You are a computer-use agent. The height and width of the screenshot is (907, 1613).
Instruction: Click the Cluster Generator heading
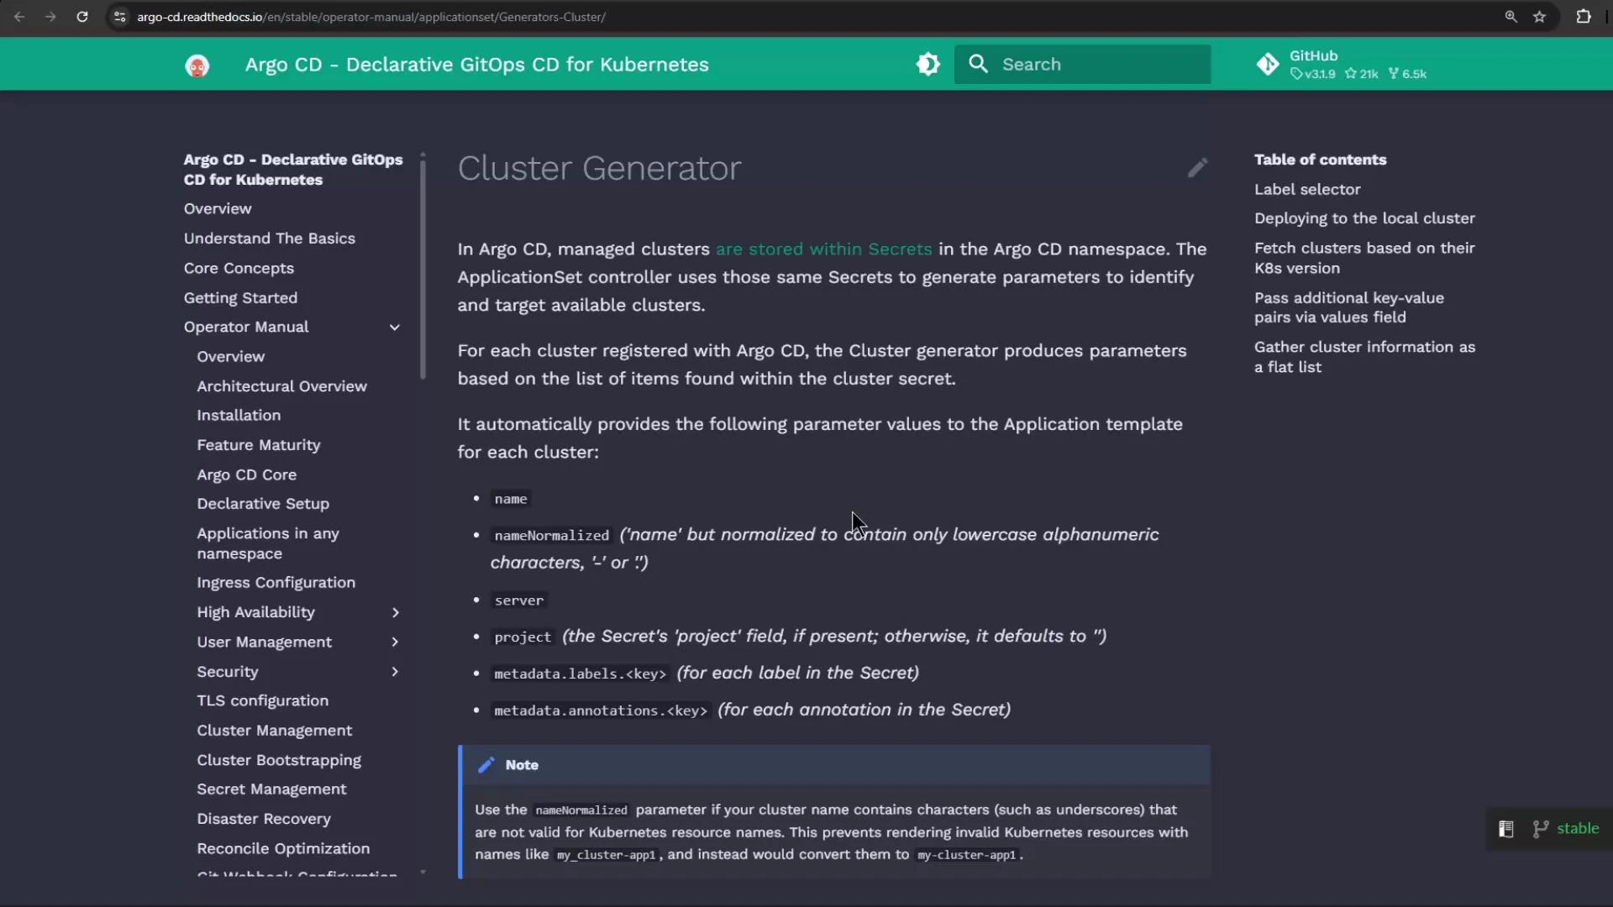click(x=599, y=168)
